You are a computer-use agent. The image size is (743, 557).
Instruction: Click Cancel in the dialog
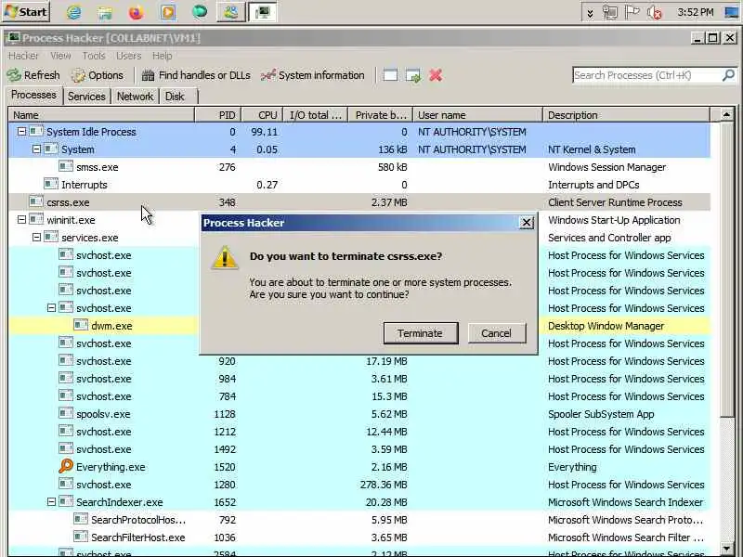point(497,333)
